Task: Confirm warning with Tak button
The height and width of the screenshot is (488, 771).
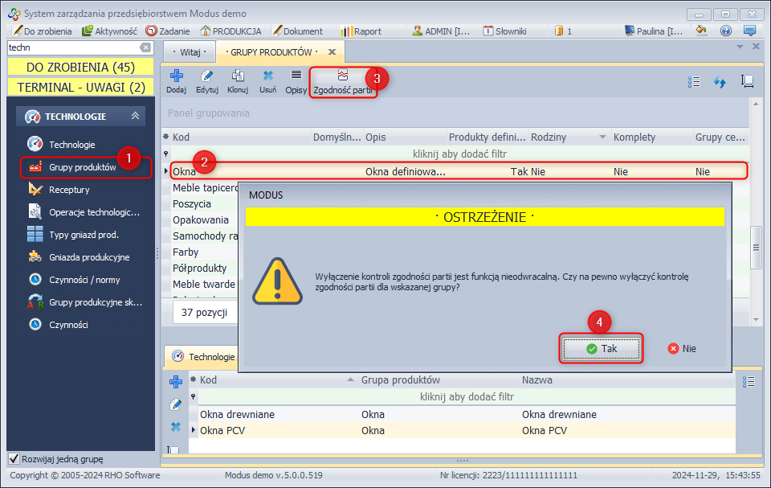Action: [x=601, y=349]
